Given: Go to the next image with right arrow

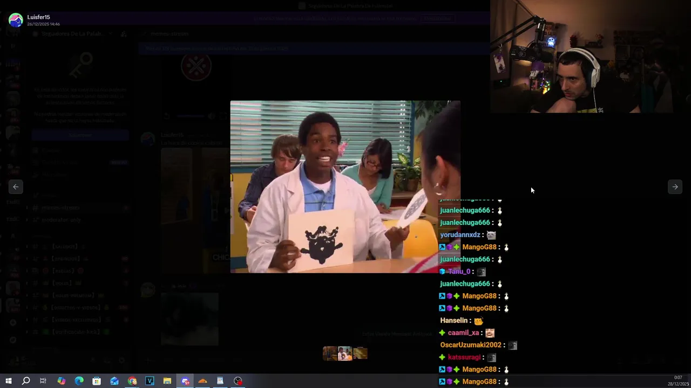Looking at the screenshot, I should coord(675,187).
